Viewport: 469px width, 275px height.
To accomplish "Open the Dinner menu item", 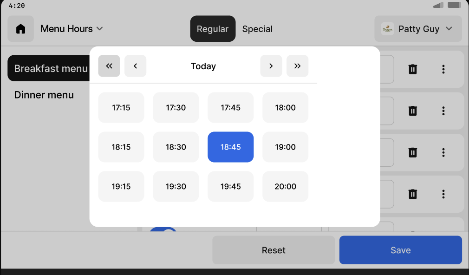I will tap(44, 95).
